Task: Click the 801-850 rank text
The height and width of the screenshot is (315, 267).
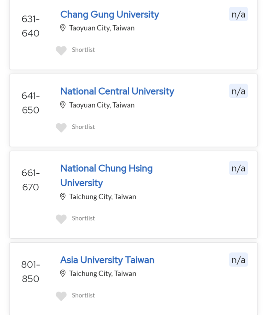Action: coord(31,272)
